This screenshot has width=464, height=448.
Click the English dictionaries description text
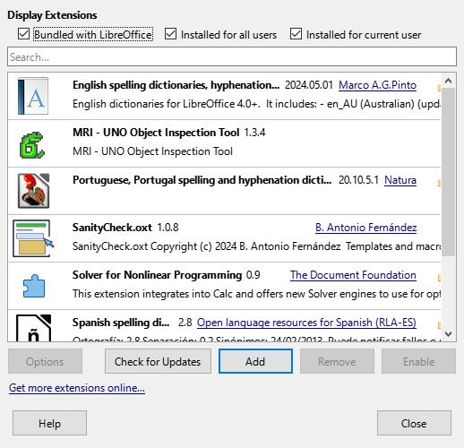click(256, 104)
